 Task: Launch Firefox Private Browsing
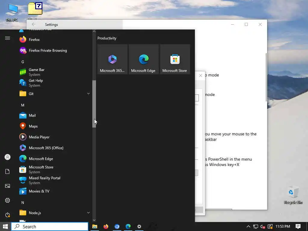pyautogui.click(x=55, y=51)
